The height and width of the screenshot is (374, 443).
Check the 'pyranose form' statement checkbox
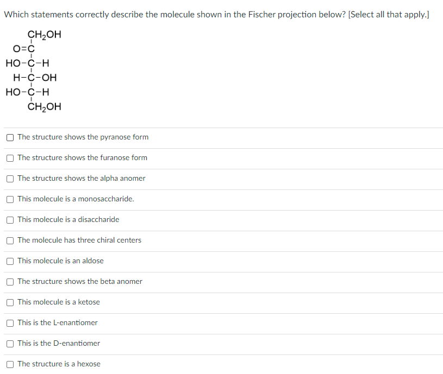10,137
